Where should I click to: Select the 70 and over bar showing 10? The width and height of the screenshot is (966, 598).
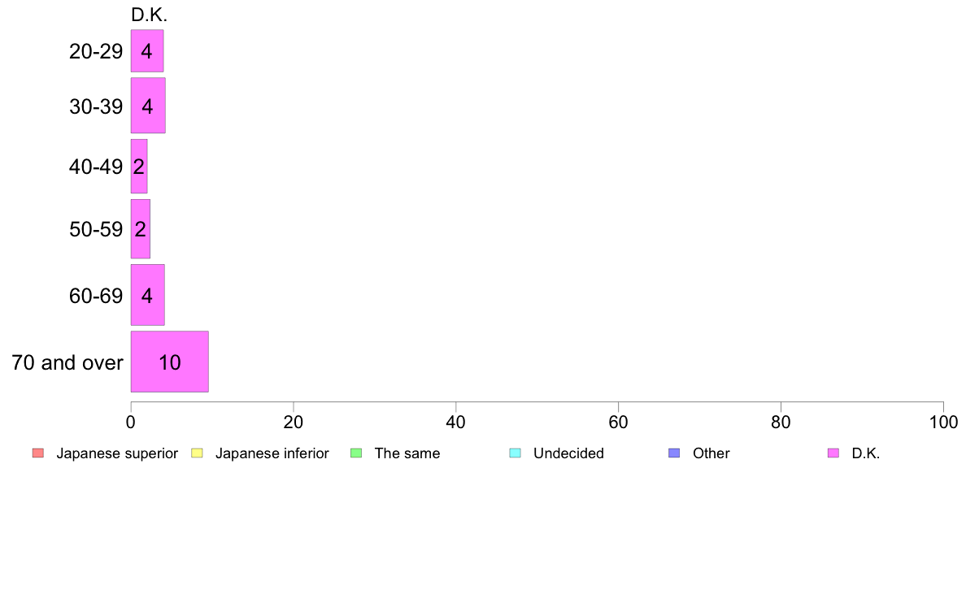[x=169, y=362]
